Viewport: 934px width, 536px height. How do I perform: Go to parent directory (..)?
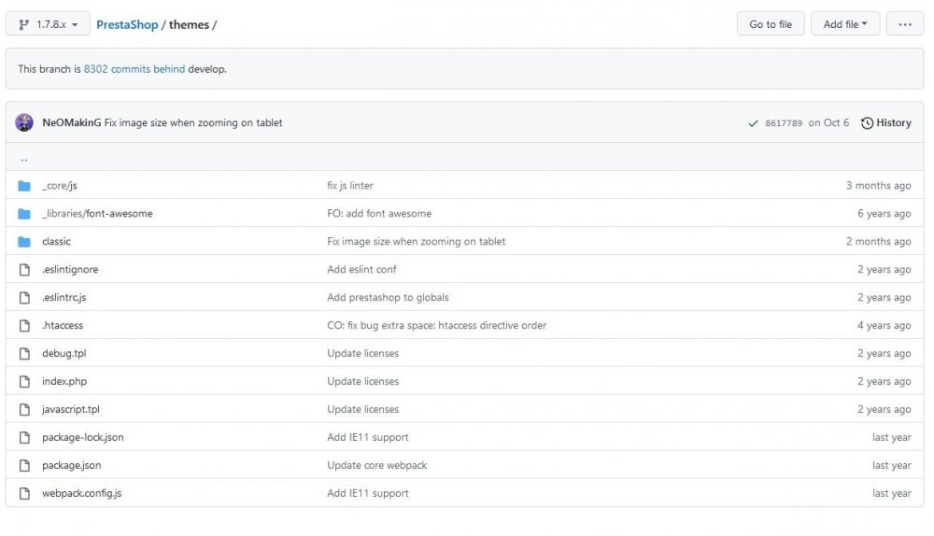pos(24,159)
